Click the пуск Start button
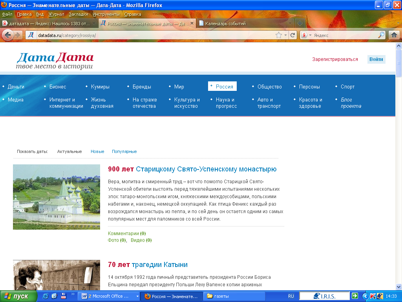The image size is (402, 302). [x=18, y=296]
